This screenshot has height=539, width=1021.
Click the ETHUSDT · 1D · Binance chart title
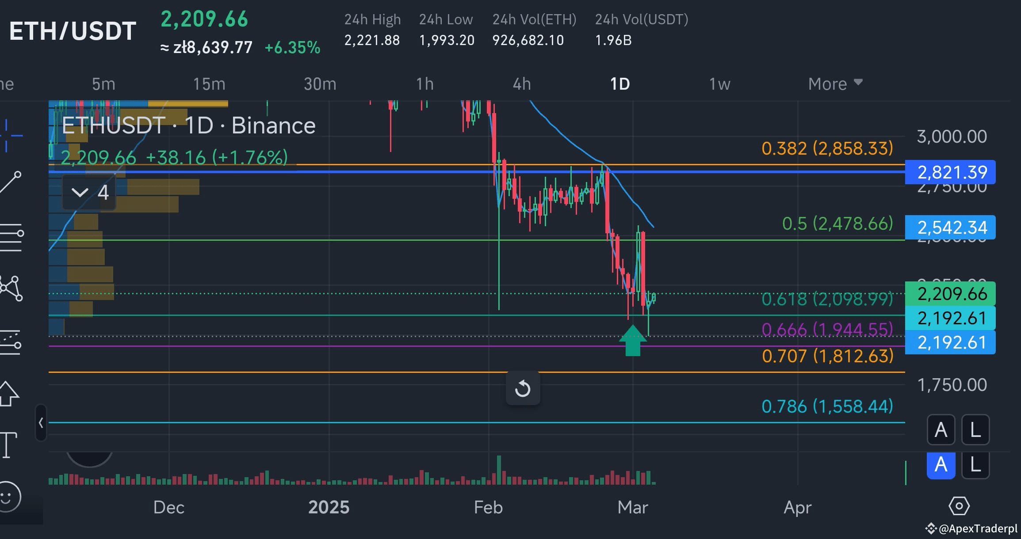[189, 125]
